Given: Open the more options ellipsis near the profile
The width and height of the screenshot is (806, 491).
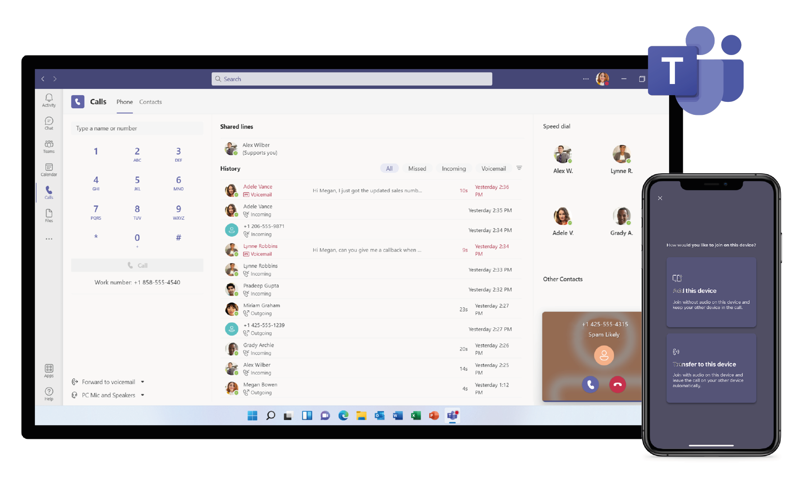Looking at the screenshot, I should 586,79.
